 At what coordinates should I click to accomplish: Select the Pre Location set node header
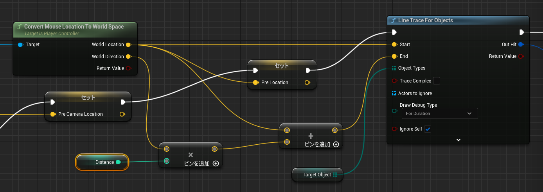(282, 66)
